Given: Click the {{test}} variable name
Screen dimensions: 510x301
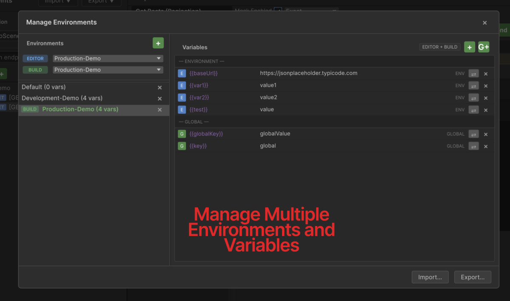Looking at the screenshot, I should coord(198,109).
